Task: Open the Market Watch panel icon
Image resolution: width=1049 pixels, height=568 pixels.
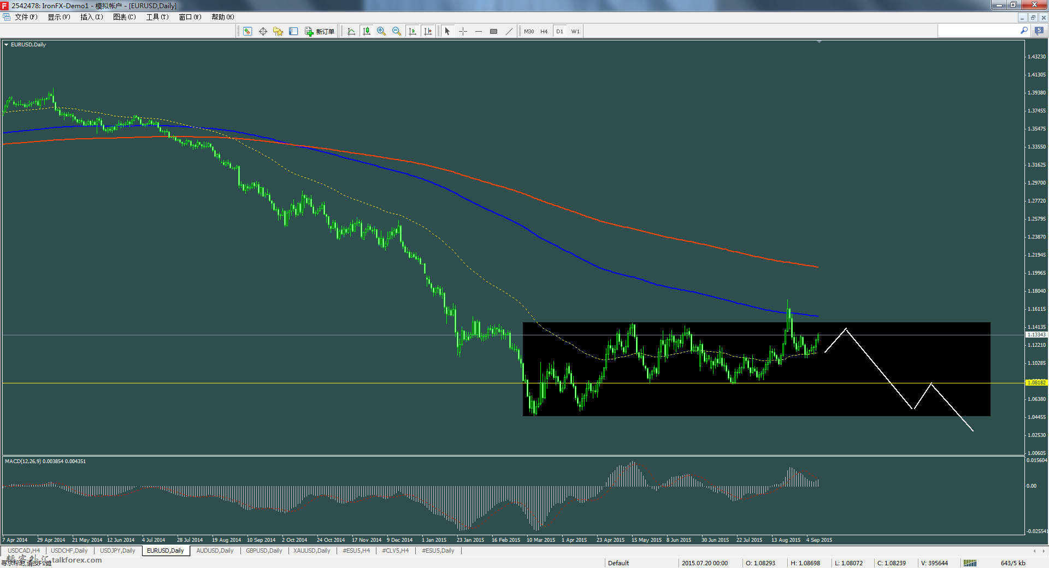Action: [247, 31]
